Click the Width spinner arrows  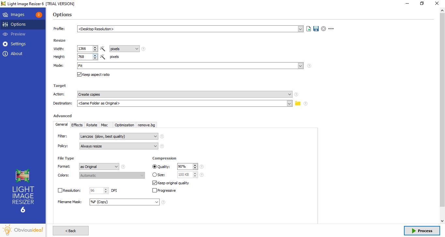pos(95,49)
